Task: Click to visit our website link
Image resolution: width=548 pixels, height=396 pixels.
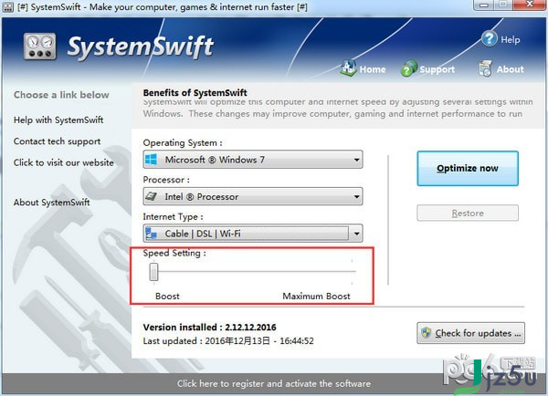Action: click(64, 162)
